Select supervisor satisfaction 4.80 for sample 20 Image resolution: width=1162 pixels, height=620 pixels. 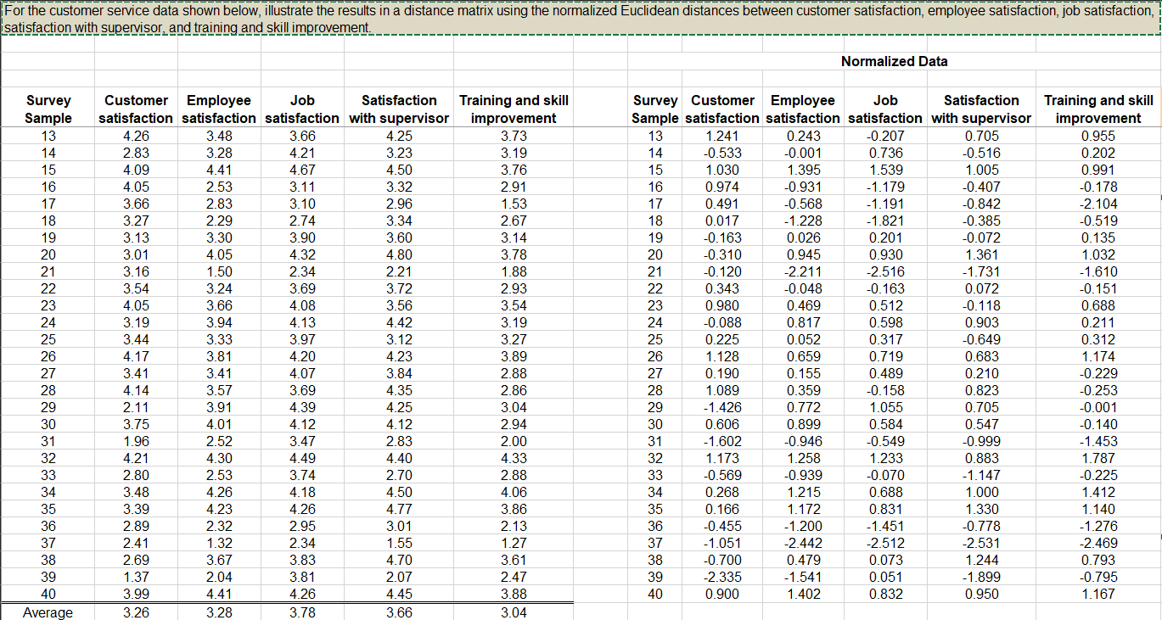click(x=399, y=254)
